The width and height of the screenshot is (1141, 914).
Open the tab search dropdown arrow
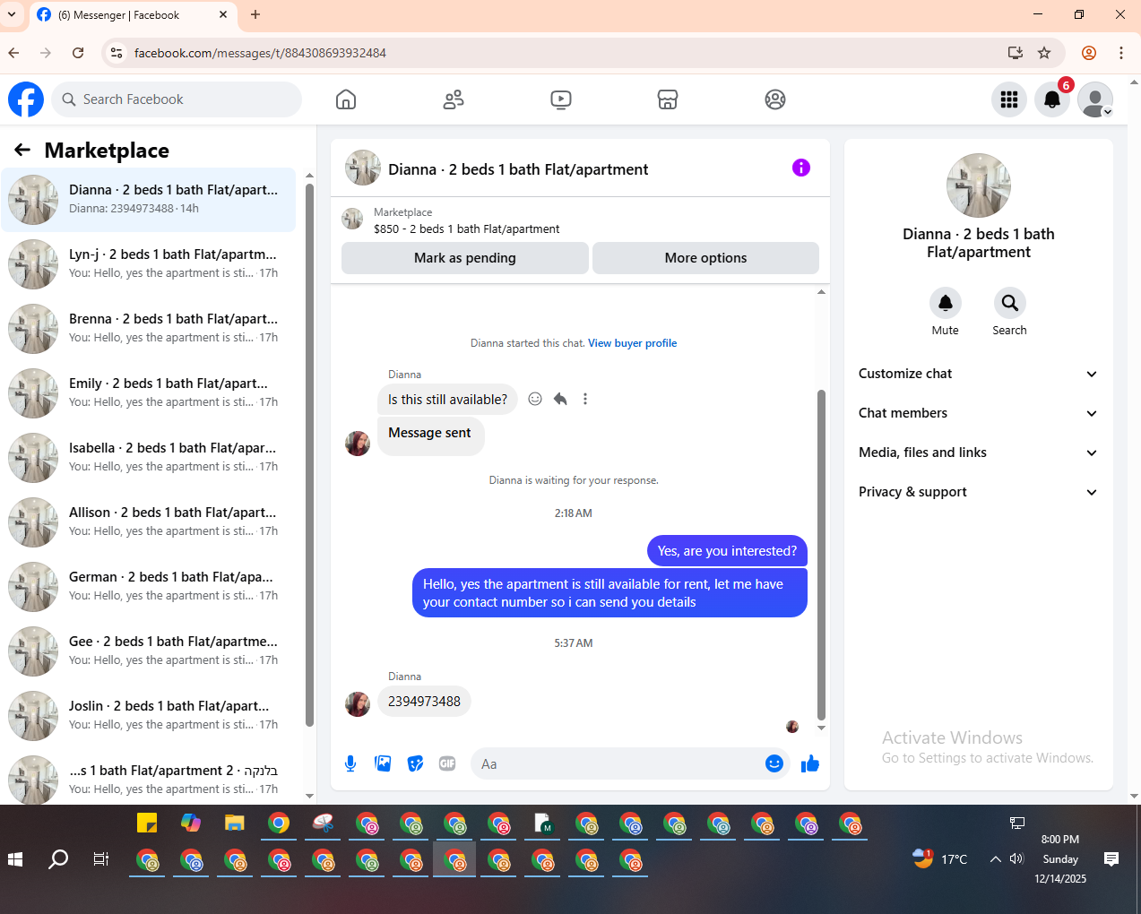click(x=12, y=14)
